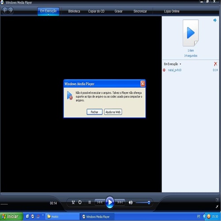The width and height of the screenshot is (221, 221).
Task: Expand hidden system tray icons arrow
Action: coord(205,217)
